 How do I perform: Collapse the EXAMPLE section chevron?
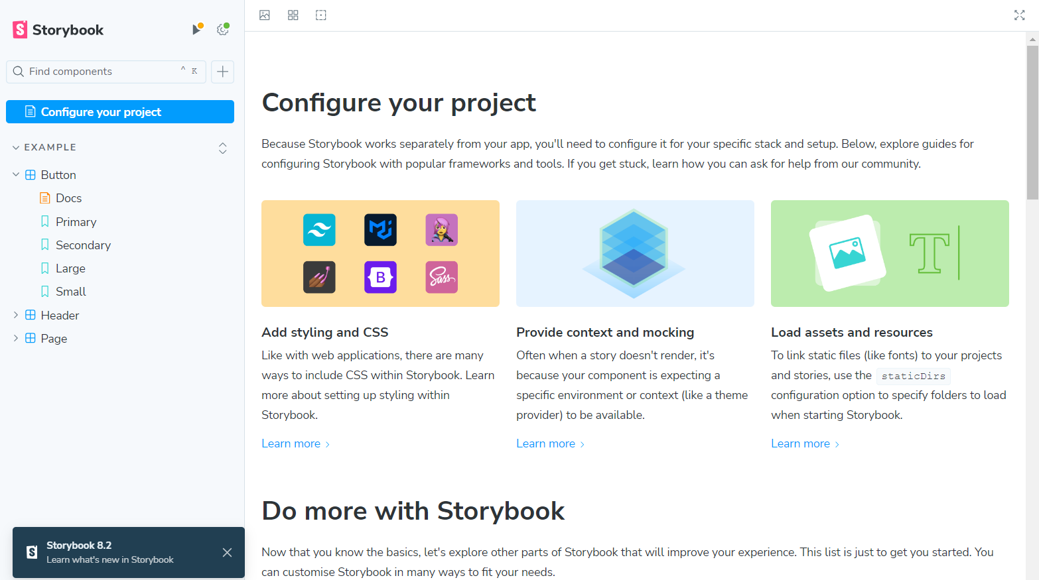click(x=16, y=147)
